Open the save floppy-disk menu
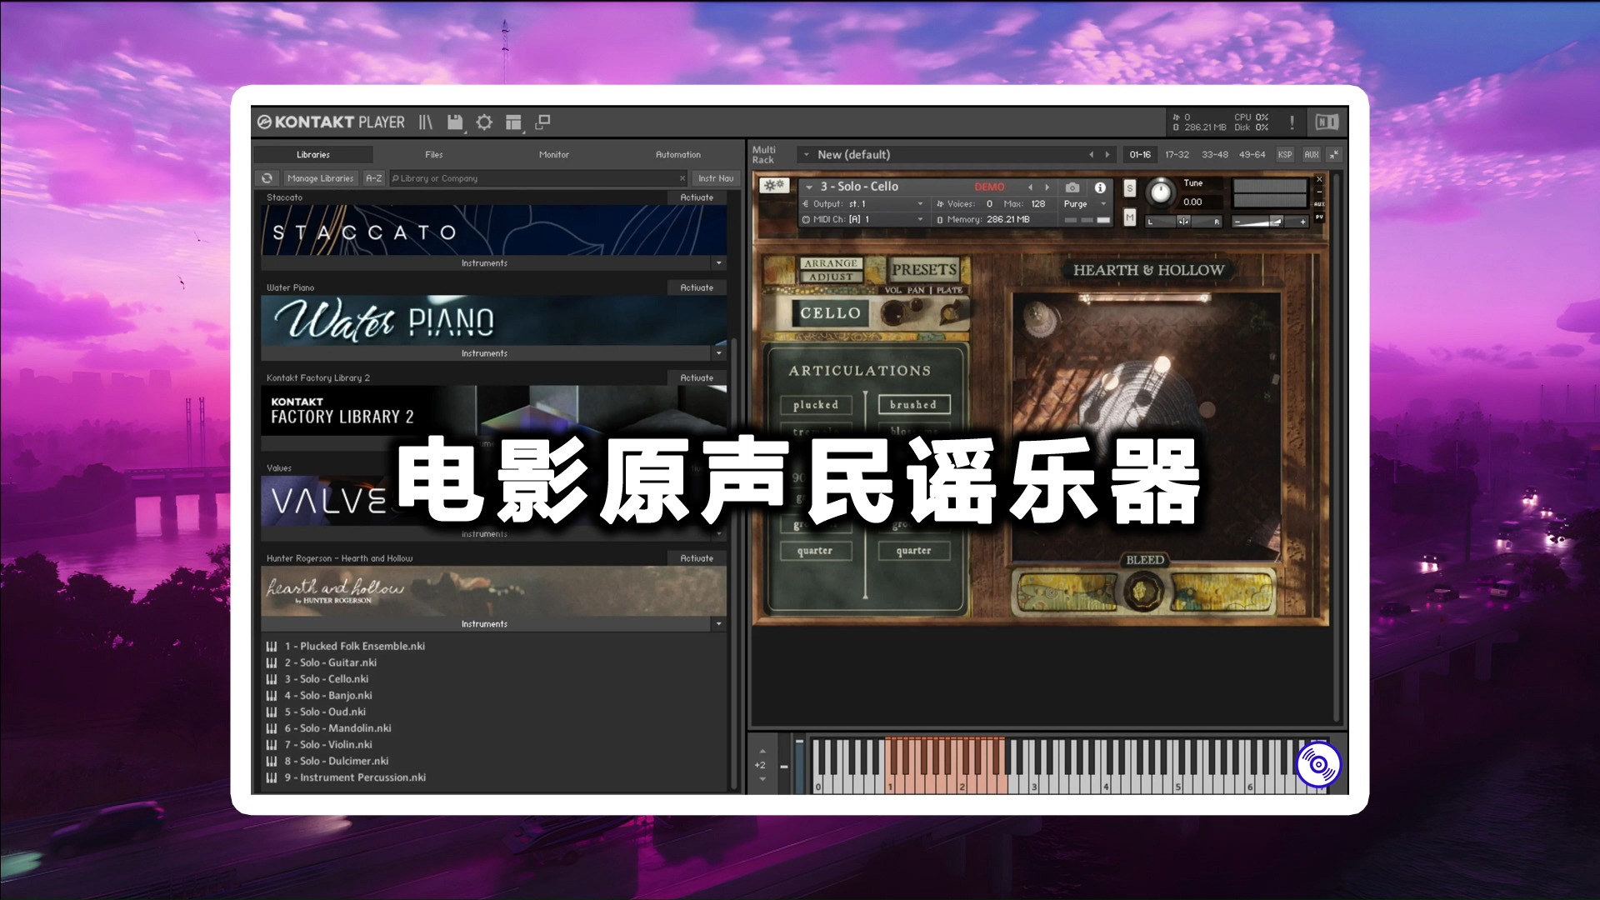The width and height of the screenshot is (1600, 900). click(x=455, y=122)
